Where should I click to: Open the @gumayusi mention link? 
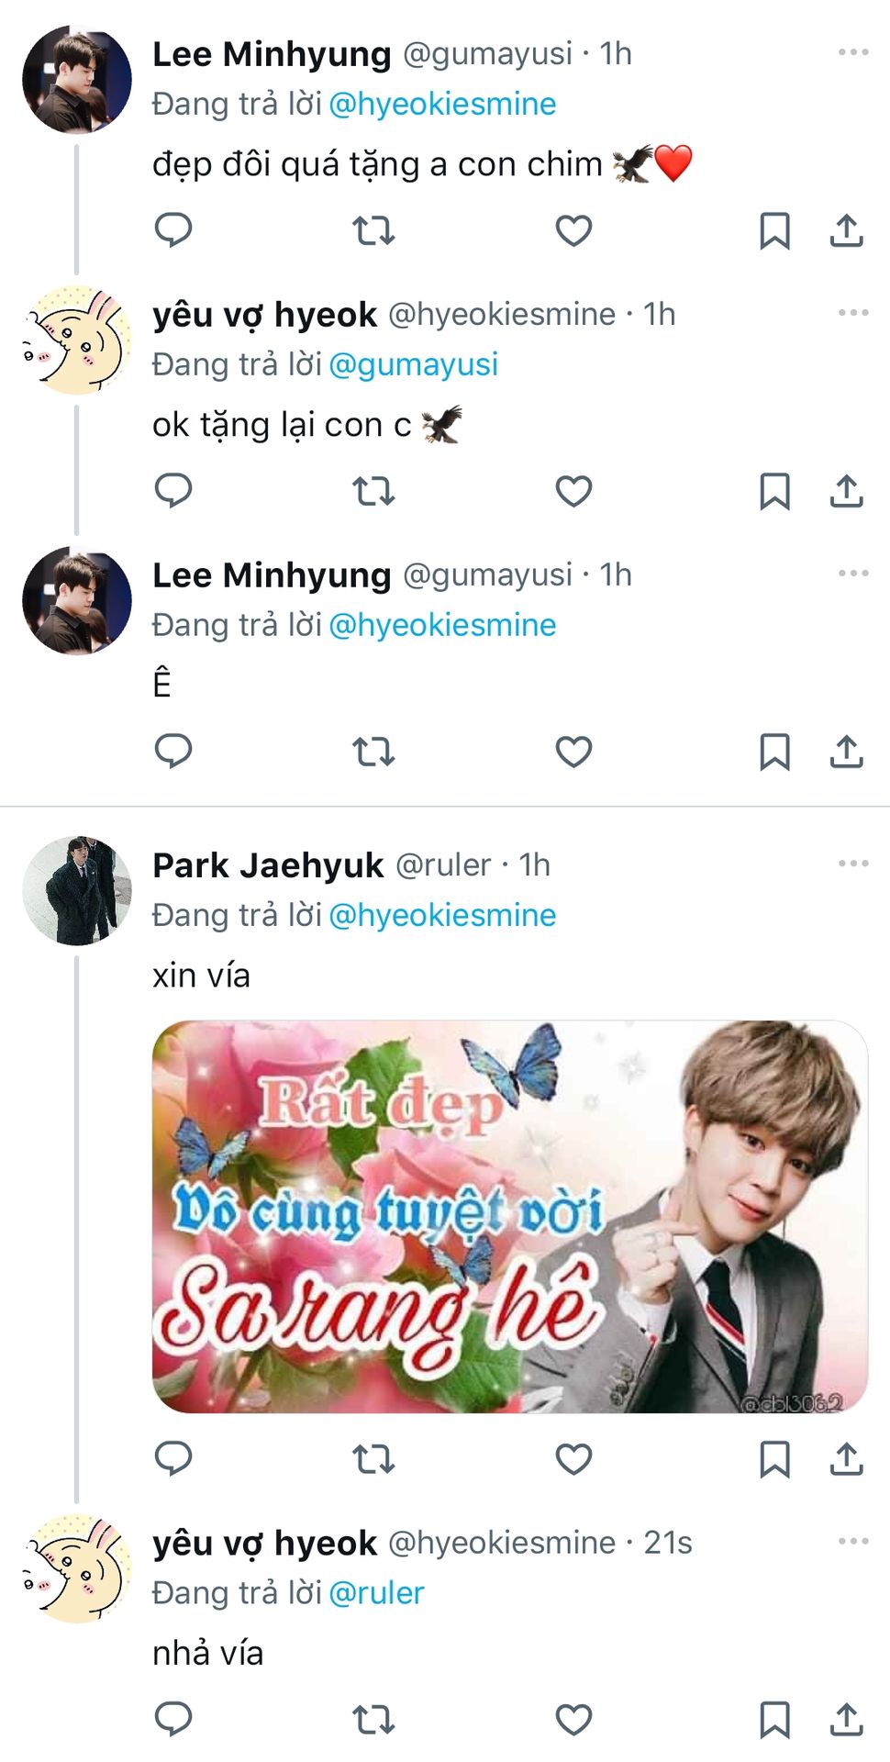click(413, 364)
